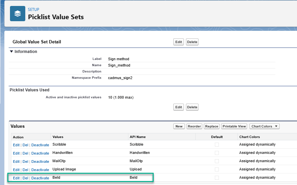
Task: Edit the MailOtp value
Action: pos(16,162)
